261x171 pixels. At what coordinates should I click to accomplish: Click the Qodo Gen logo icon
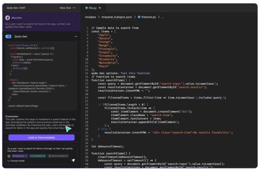tap(8, 36)
